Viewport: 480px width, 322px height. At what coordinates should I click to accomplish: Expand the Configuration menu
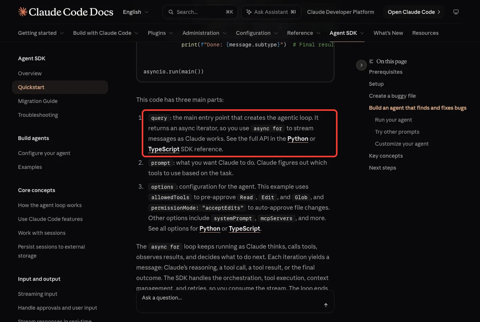[x=257, y=33]
